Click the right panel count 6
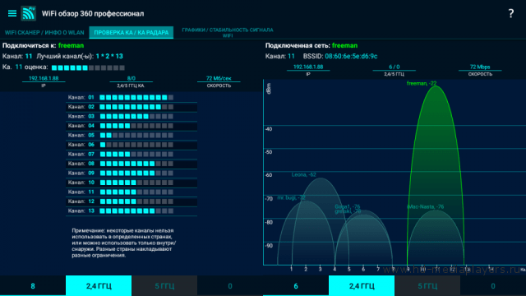Viewport: 526px width, 296px height. tap(296, 286)
